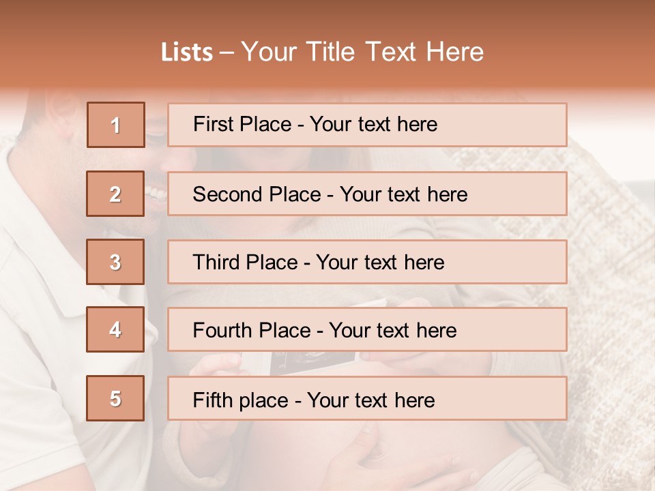Image resolution: width=655 pixels, height=491 pixels.
Task: Click the Third Place text box
Action: (x=367, y=262)
